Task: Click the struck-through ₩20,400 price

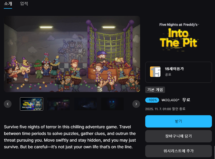Action: pos(170,100)
